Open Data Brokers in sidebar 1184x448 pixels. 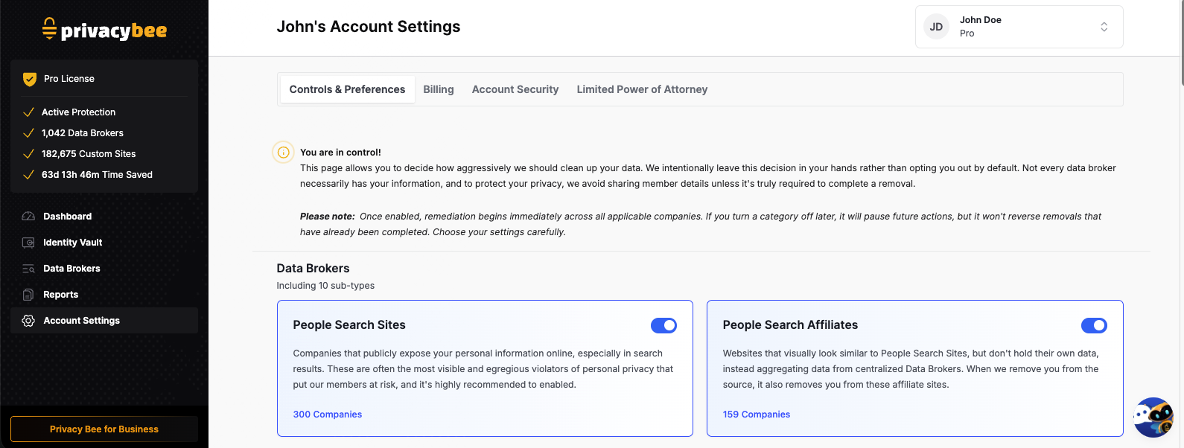104,269
